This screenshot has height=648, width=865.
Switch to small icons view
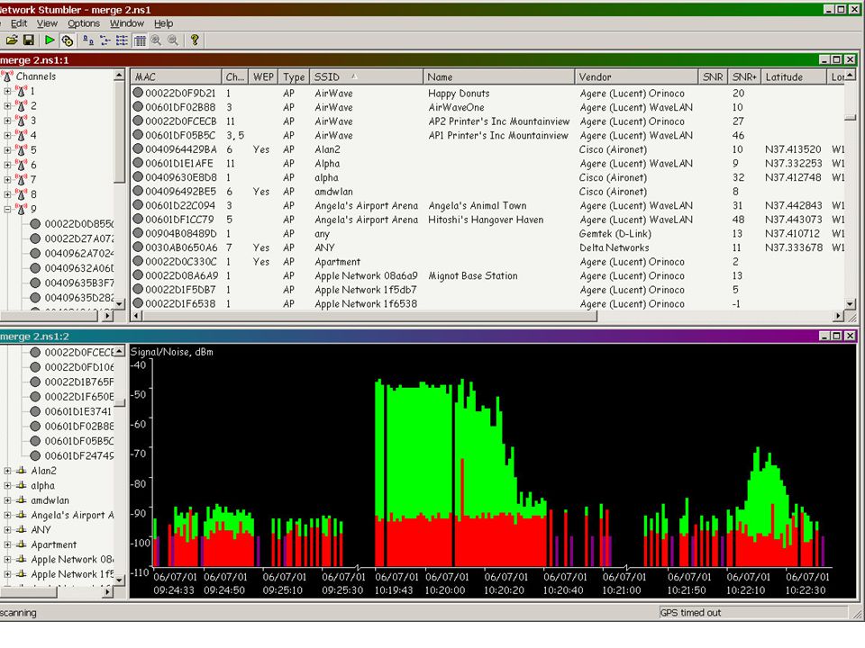coord(105,40)
